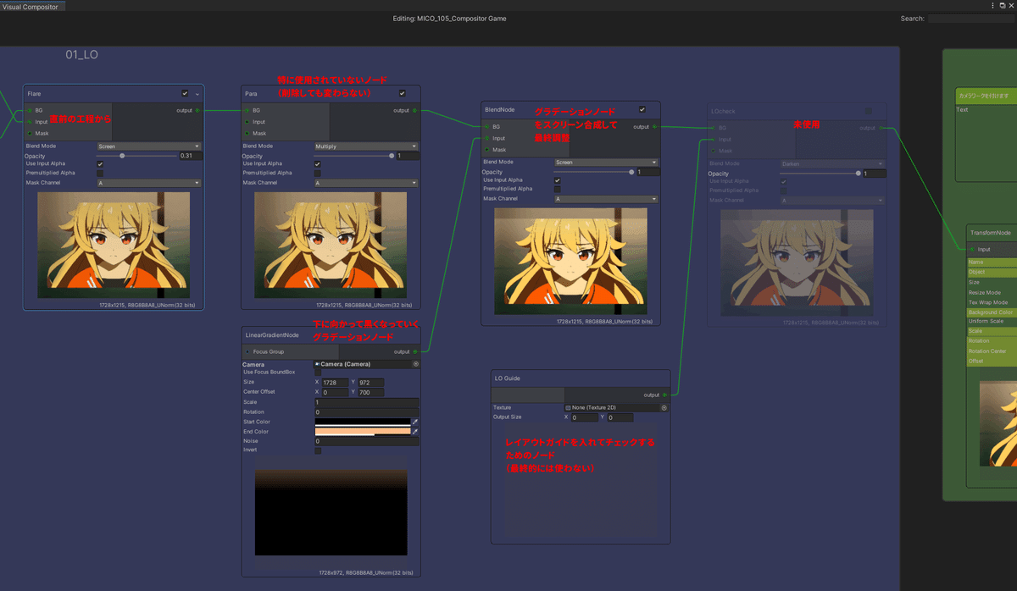
Task: Pick End Color with the eyedropper
Action: [x=415, y=432]
